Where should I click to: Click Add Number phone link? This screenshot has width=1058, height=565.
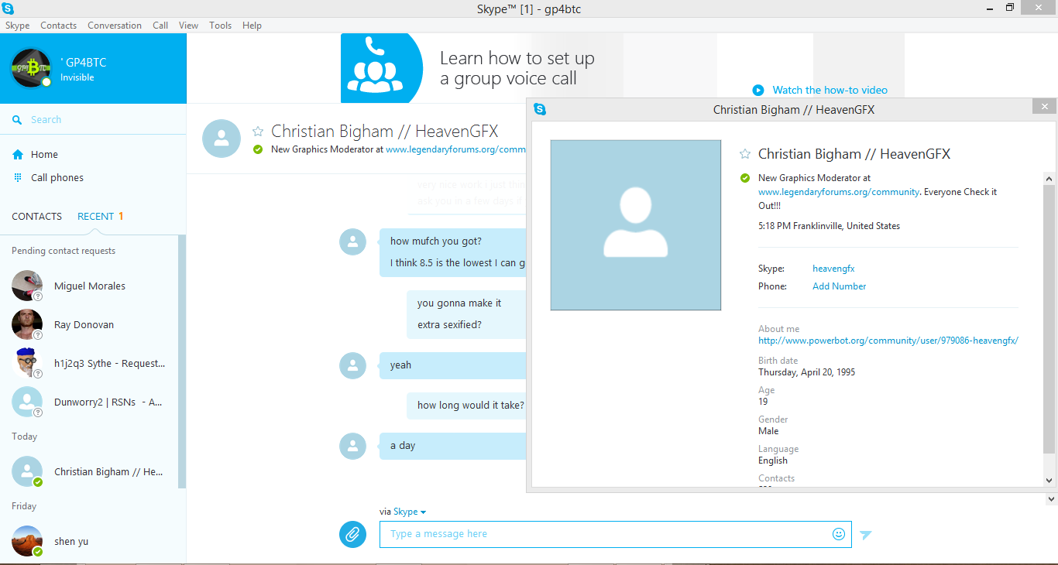coord(839,286)
